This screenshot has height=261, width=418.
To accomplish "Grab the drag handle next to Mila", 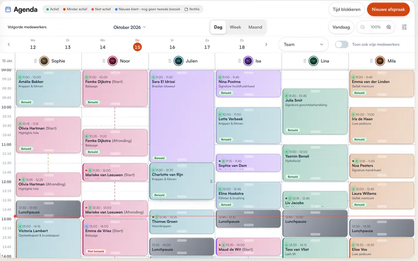I will [x=371, y=61].
